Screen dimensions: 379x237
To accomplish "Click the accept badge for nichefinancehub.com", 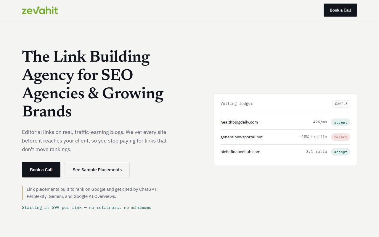I will coord(341,152).
